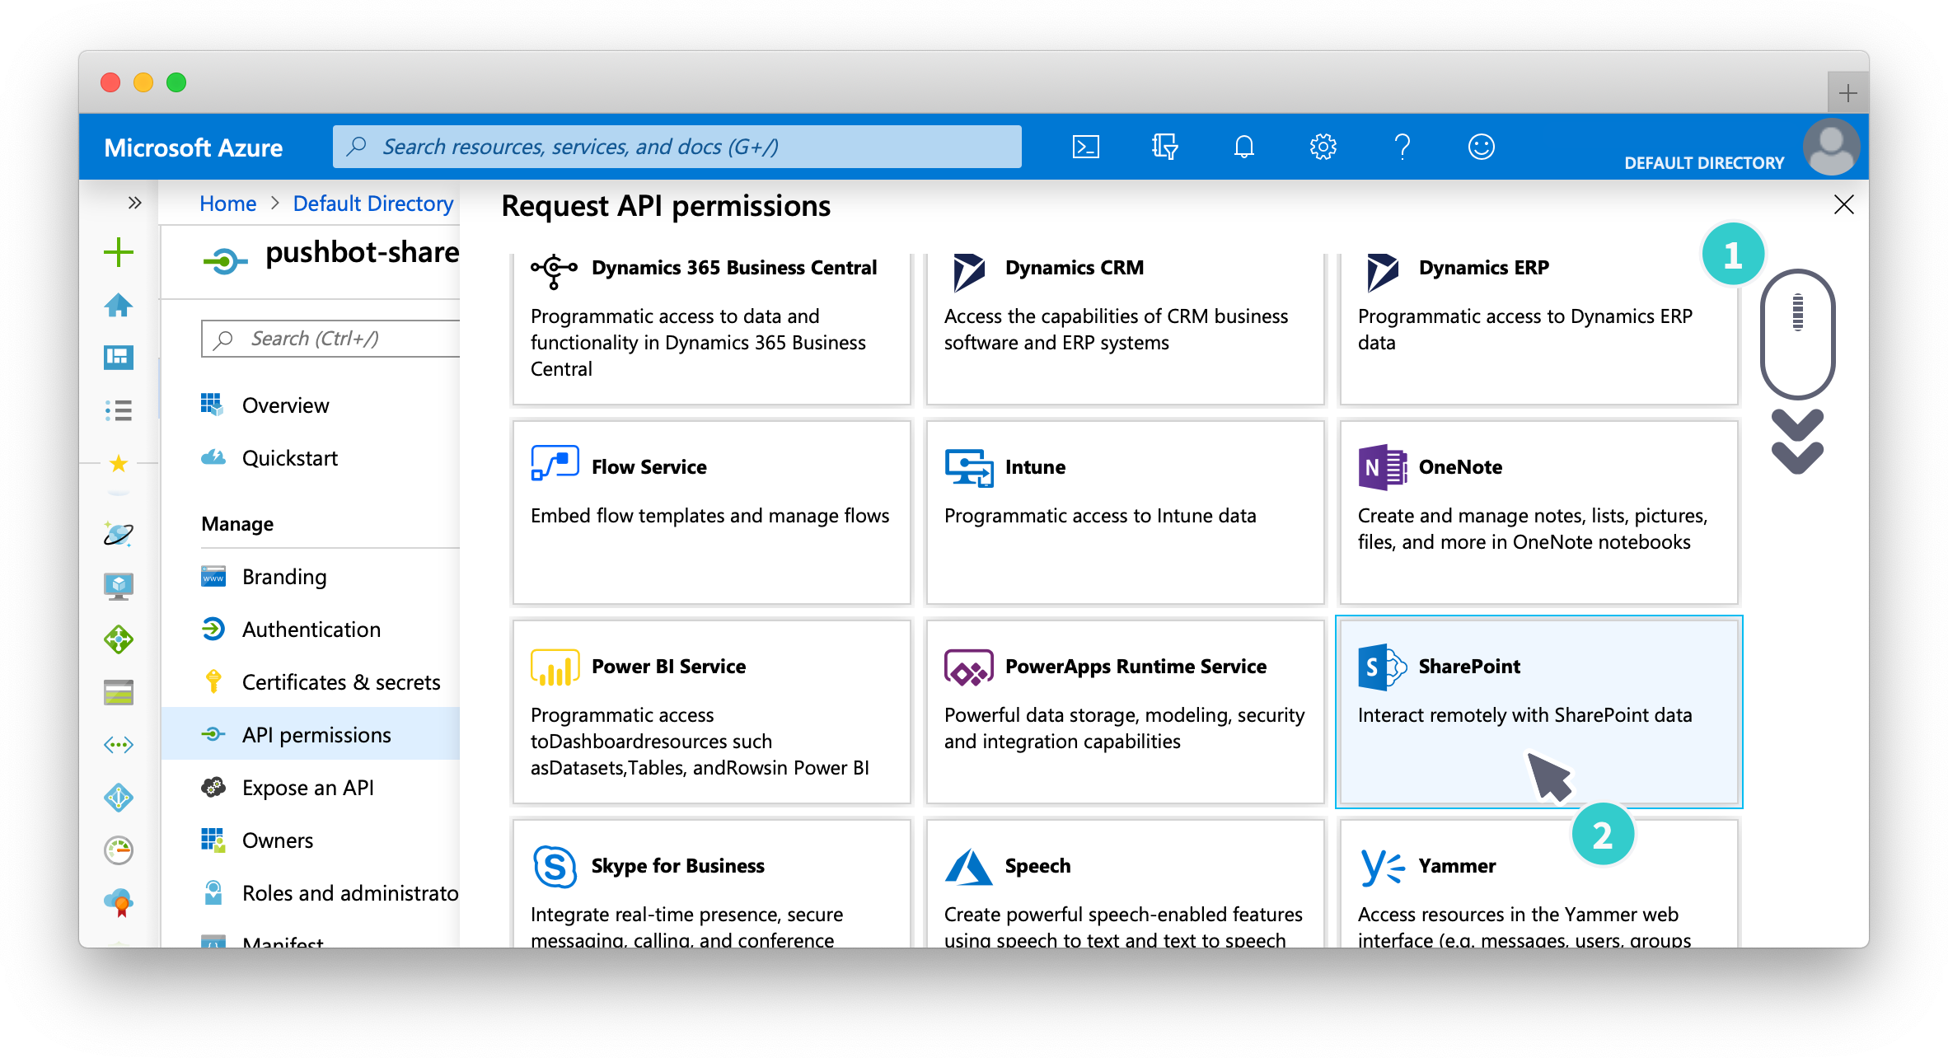Viewport: 1948px width, 1058px height.
Task: Choose the Skype for Business card
Action: point(712,883)
